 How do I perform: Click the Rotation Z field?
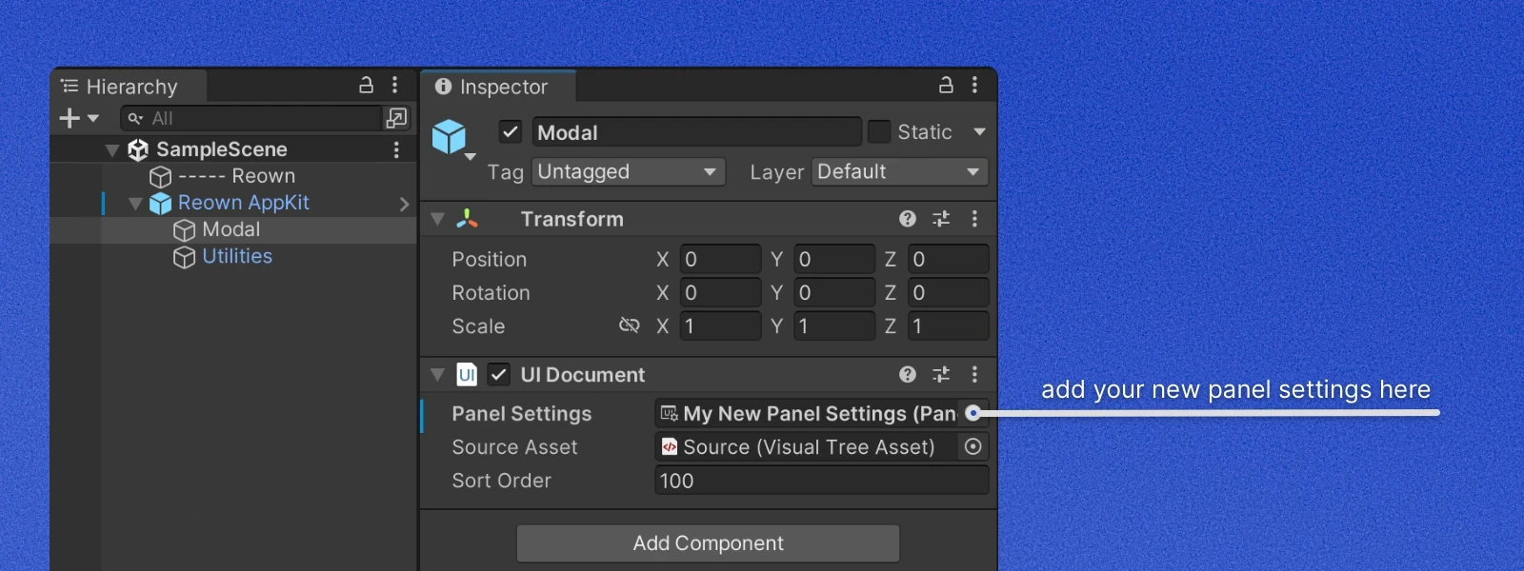pos(949,292)
